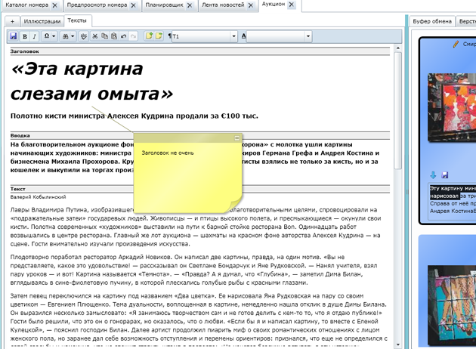
Task: Click the Текст section label
Action: pos(18,189)
